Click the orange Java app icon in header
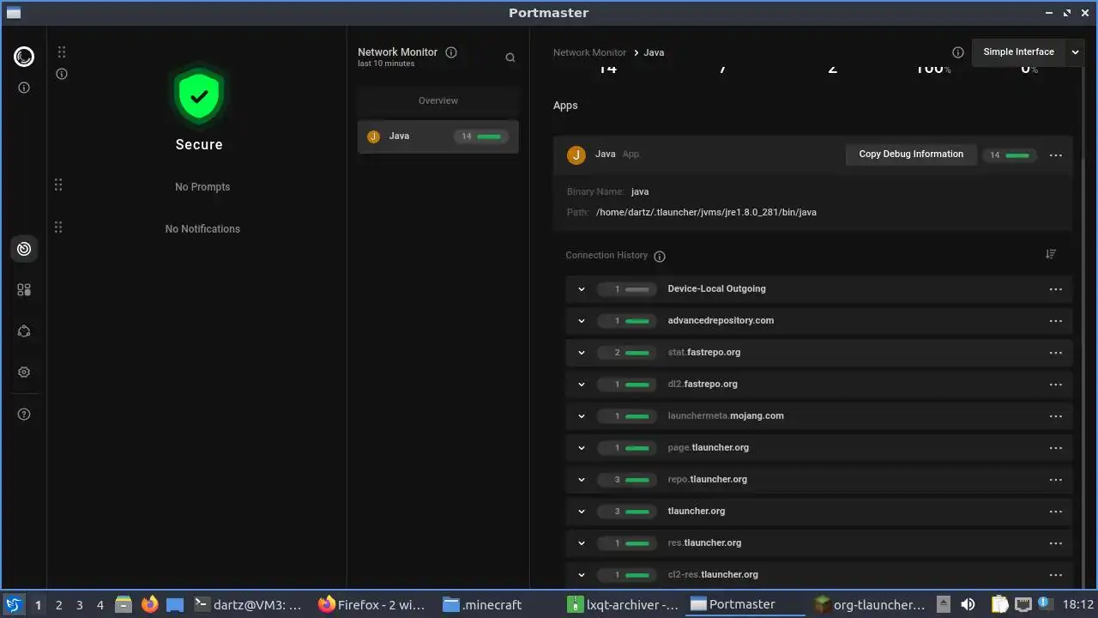 pos(576,154)
